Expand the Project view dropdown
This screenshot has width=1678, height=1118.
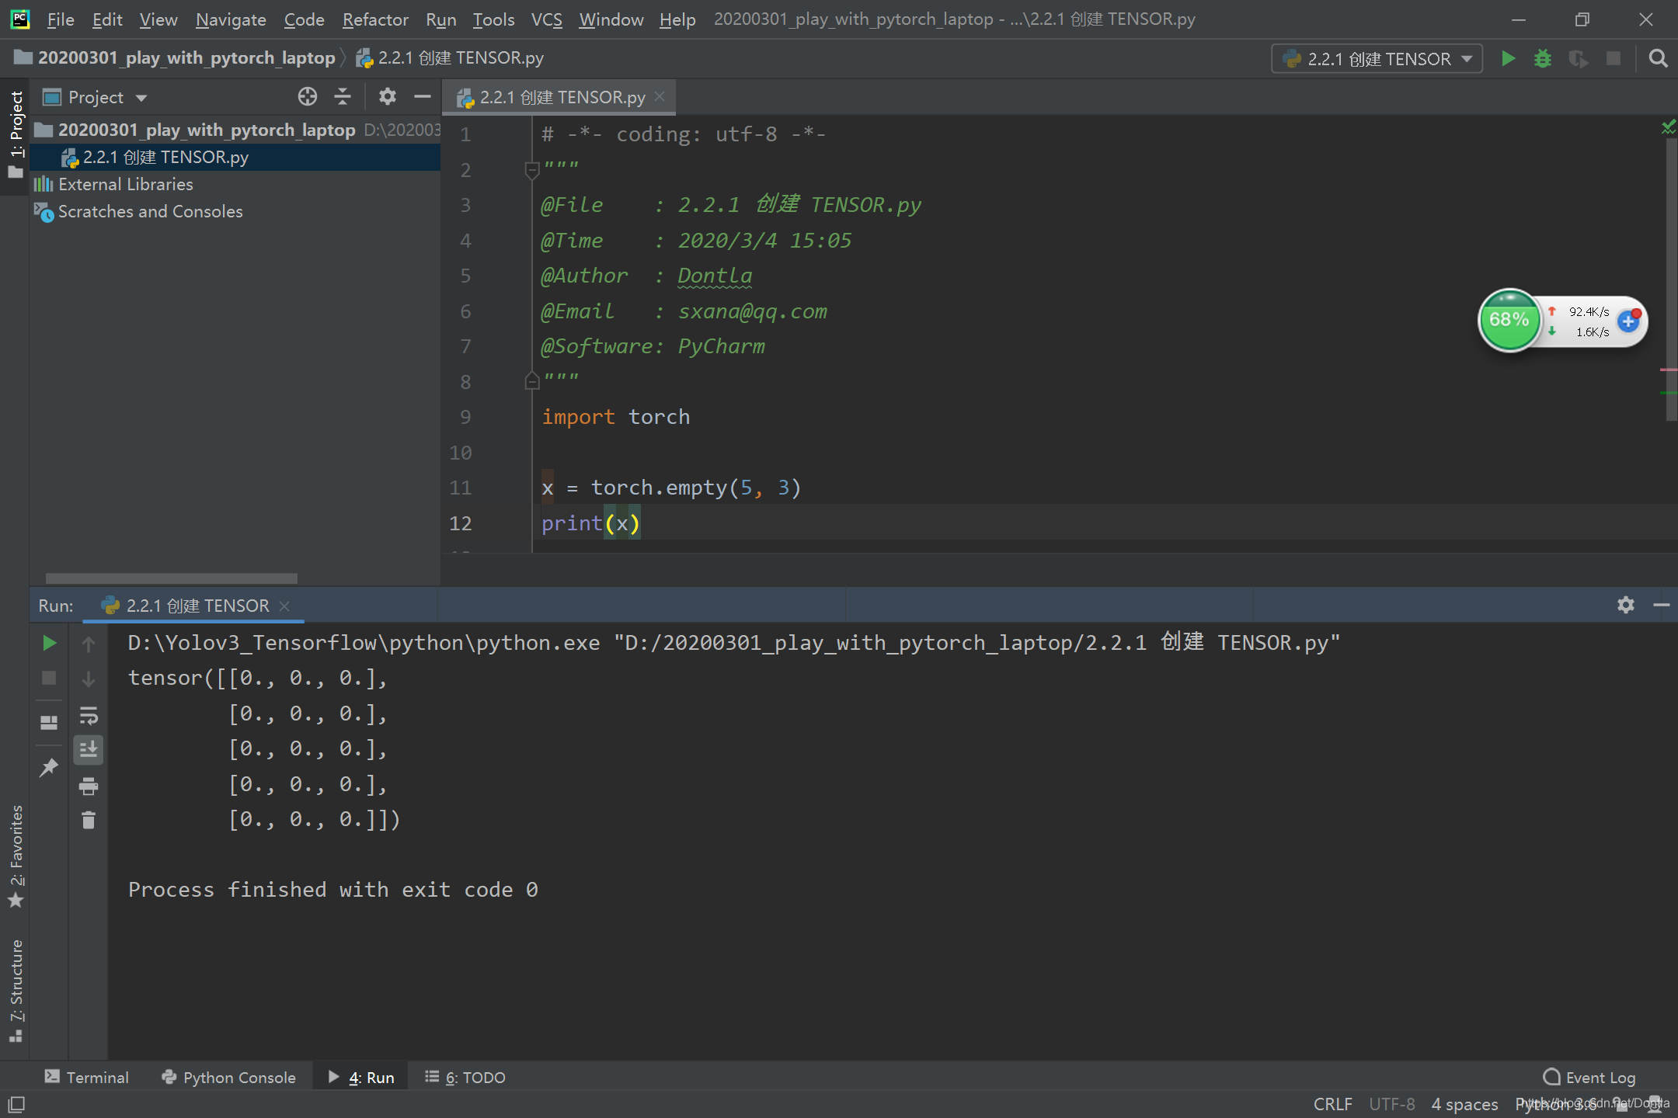click(141, 98)
